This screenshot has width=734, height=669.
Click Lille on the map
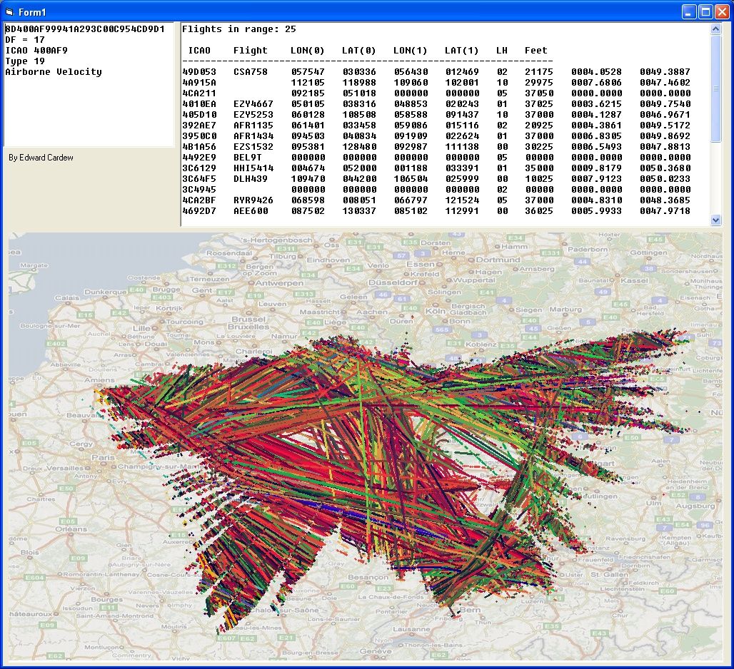[141, 328]
